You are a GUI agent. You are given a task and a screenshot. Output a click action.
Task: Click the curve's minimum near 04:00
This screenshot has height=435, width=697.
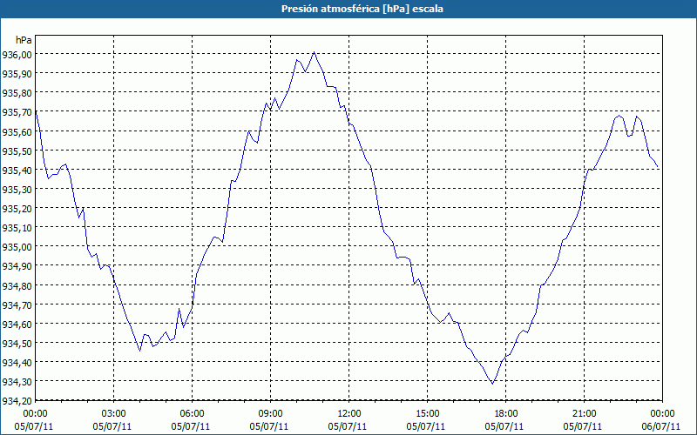click(139, 351)
